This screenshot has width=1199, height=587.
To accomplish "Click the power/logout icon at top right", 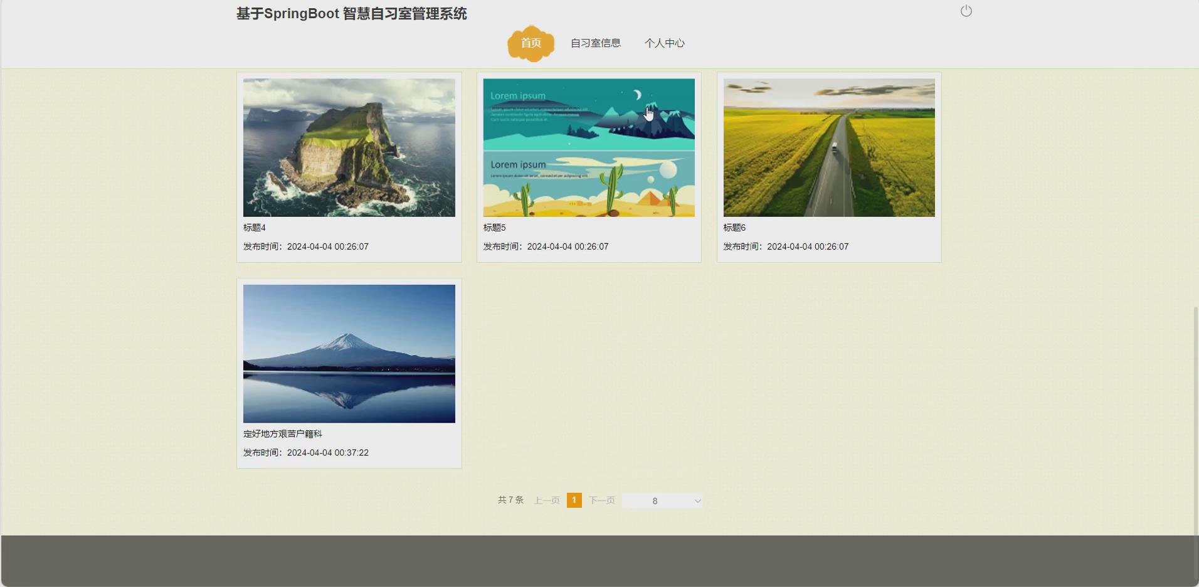I will (x=964, y=11).
